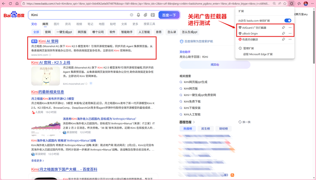Expand 查看更多 under Kimi news
Screen dimensions: 316x180
[37, 160]
